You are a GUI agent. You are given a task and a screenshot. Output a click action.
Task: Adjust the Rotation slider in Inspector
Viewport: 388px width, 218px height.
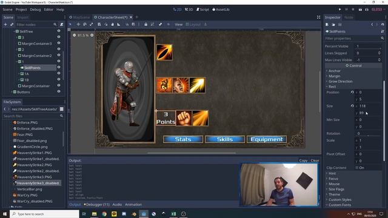click(369, 136)
